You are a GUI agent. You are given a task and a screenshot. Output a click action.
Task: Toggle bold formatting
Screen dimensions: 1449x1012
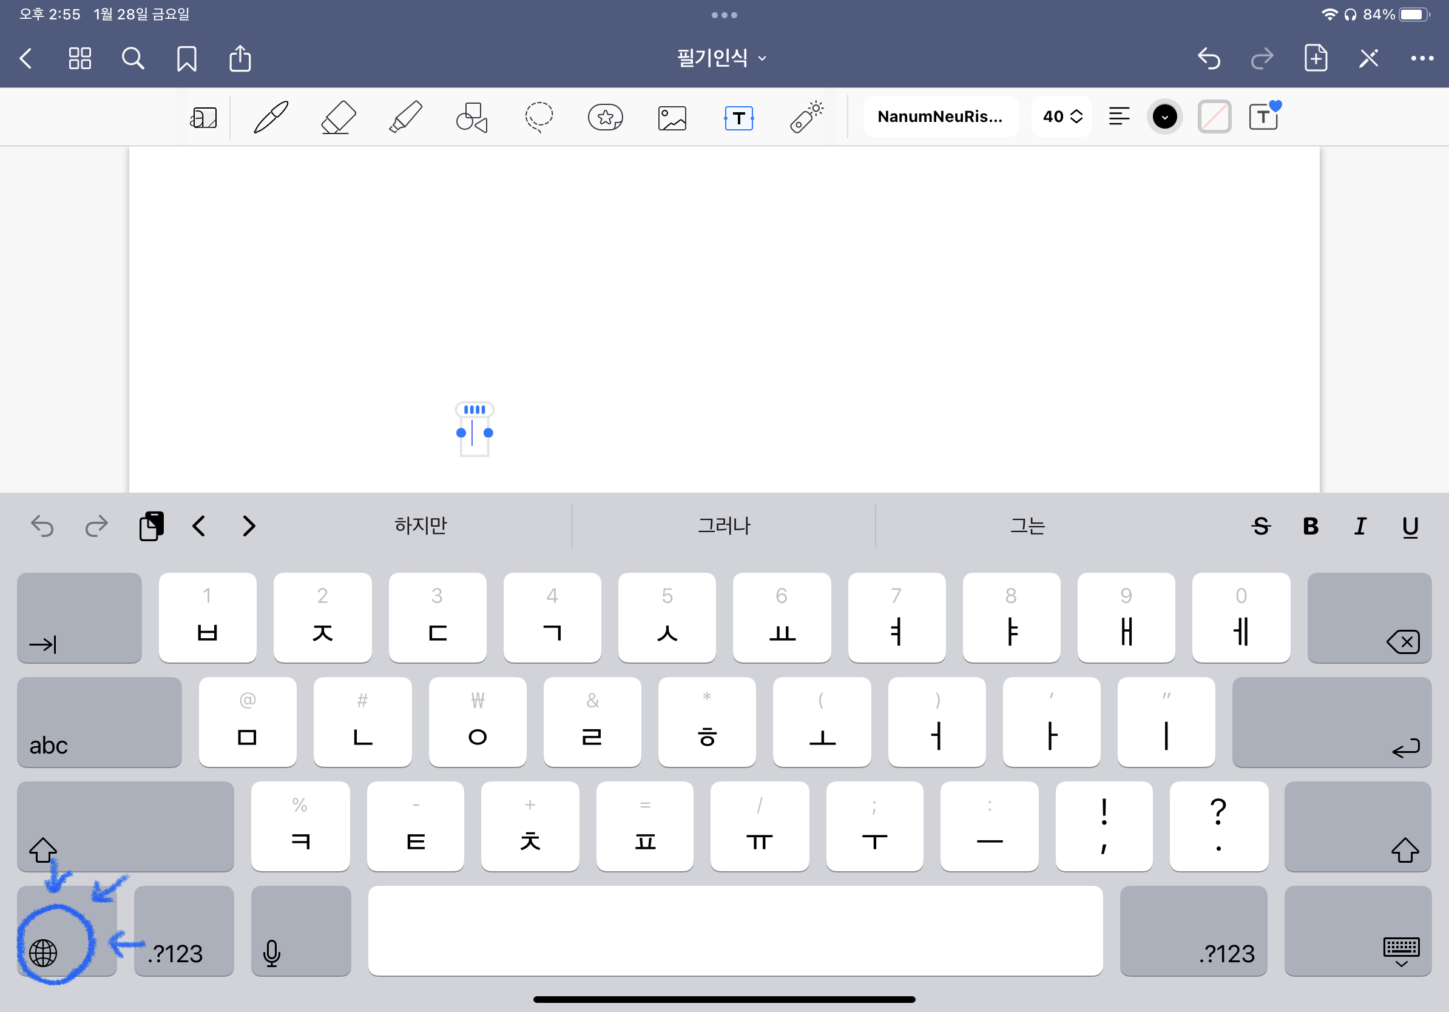tap(1311, 526)
